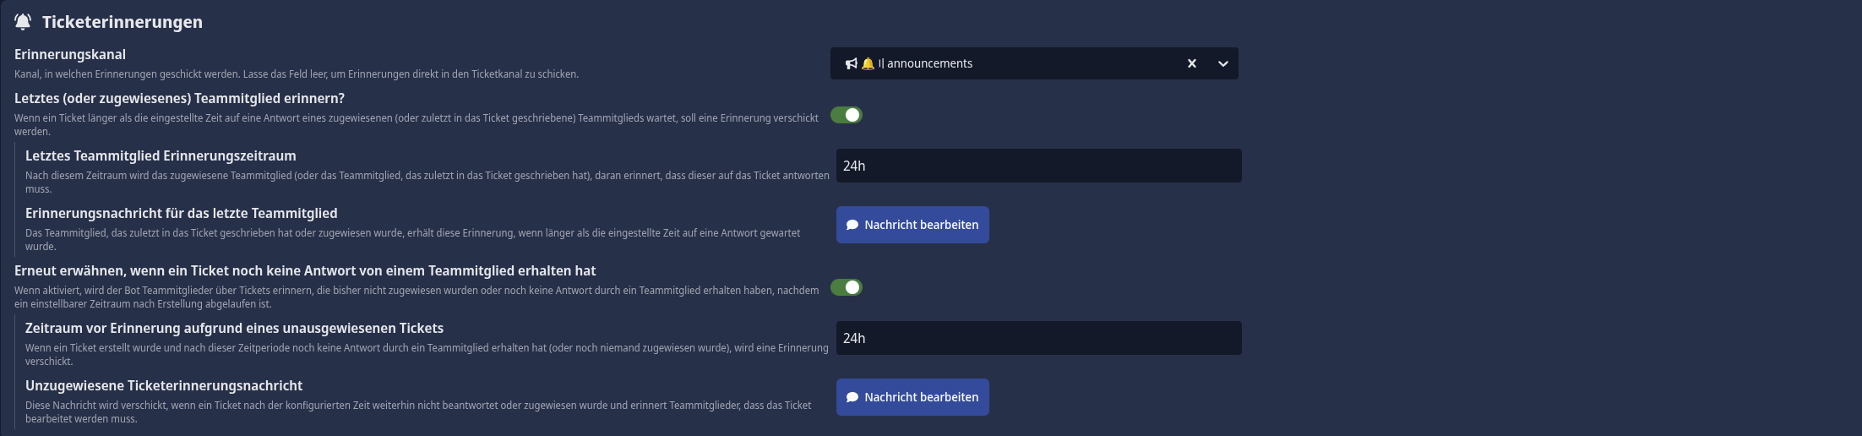The height and width of the screenshot is (436, 1862).
Task: Open the announcements channel combo box
Action: 1014,63
